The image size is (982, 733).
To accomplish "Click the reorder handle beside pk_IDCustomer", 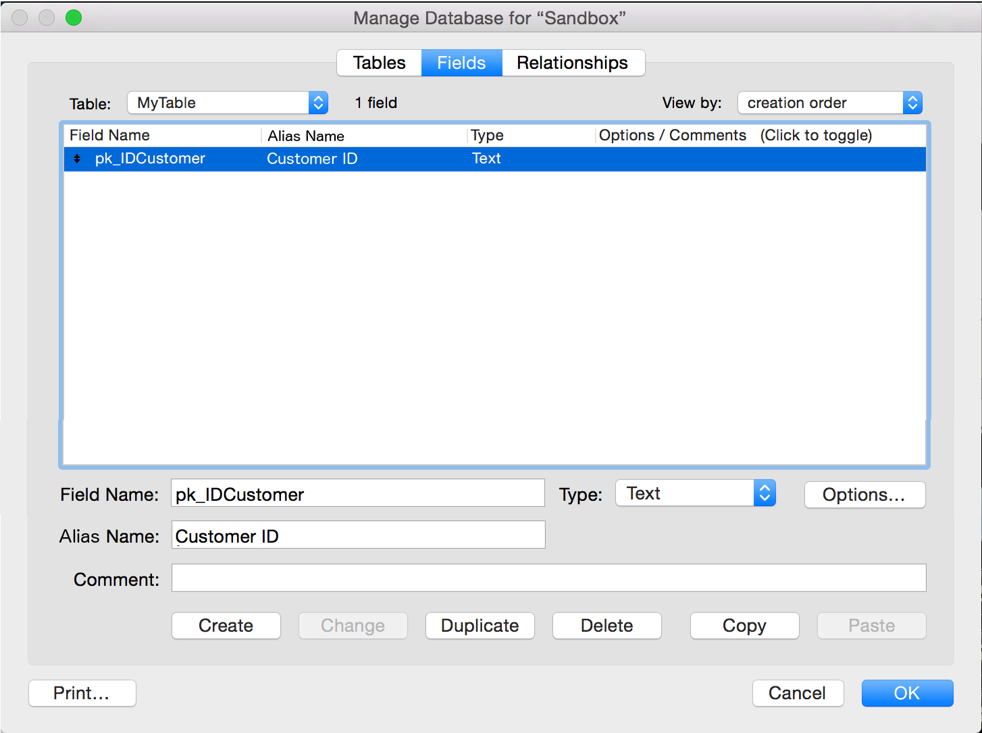I will [77, 159].
